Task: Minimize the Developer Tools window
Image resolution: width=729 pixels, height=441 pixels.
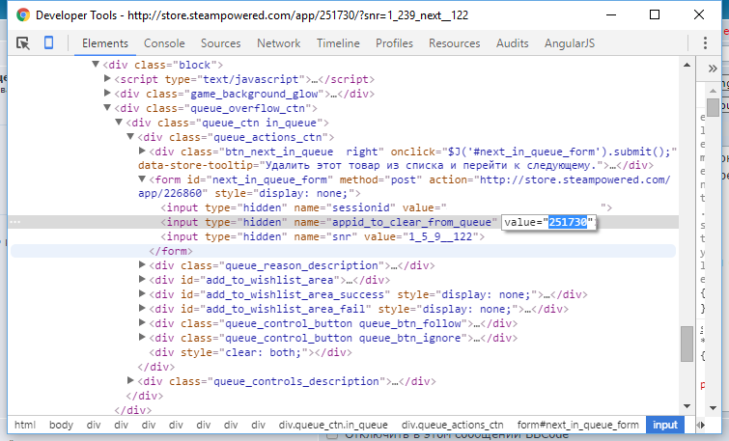Action: pos(611,14)
